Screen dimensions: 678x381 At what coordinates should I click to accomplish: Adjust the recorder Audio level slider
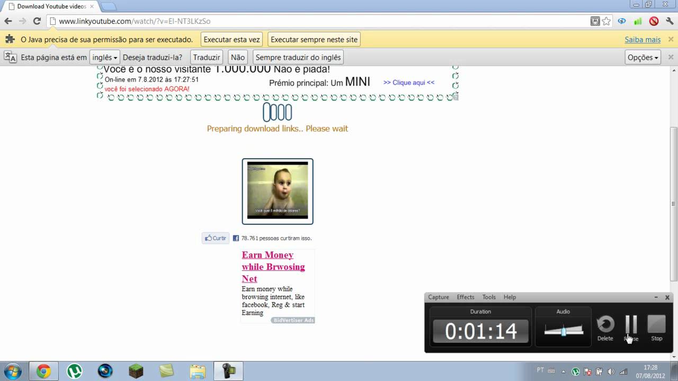[x=564, y=331]
